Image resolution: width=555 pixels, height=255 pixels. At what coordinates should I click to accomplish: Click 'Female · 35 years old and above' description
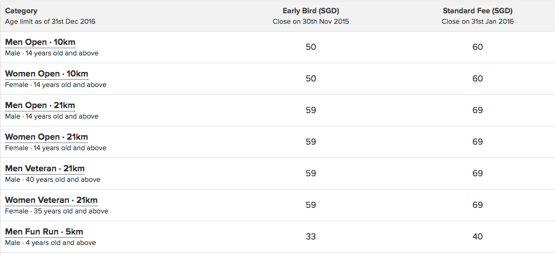[x=57, y=211]
